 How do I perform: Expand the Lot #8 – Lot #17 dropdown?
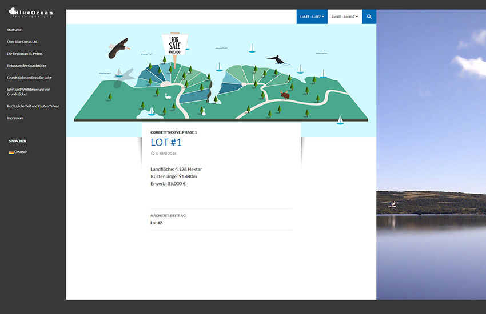pyautogui.click(x=345, y=17)
